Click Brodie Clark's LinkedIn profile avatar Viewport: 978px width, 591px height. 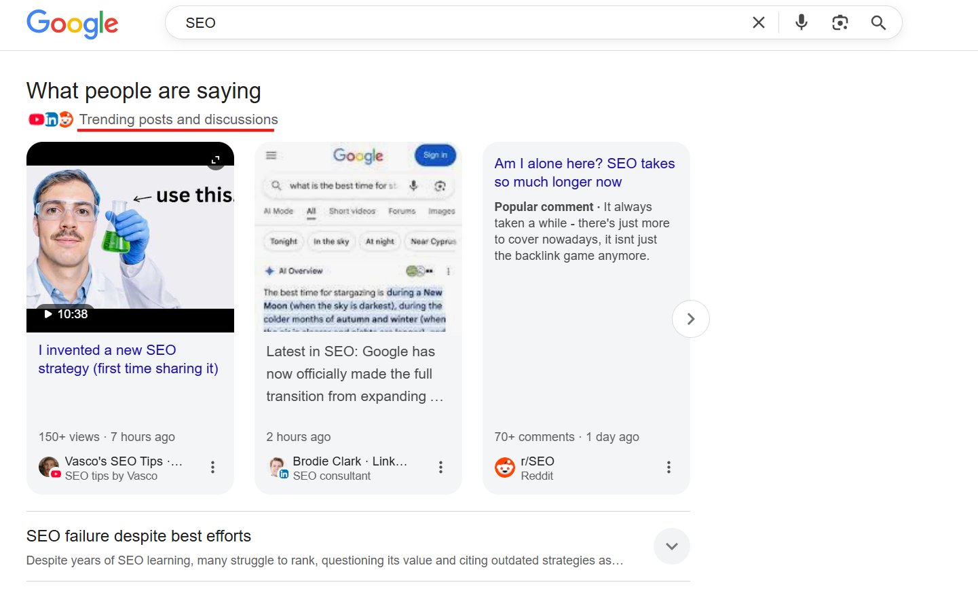pos(277,468)
